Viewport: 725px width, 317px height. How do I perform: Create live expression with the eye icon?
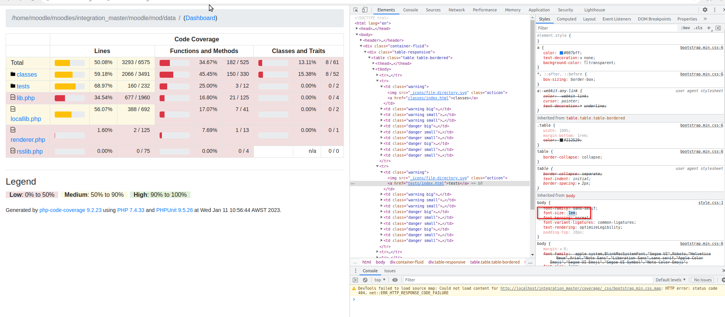coord(395,280)
